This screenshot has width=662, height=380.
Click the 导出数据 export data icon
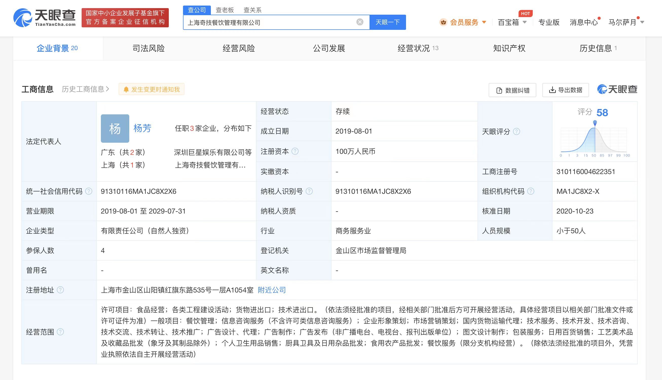coord(553,90)
